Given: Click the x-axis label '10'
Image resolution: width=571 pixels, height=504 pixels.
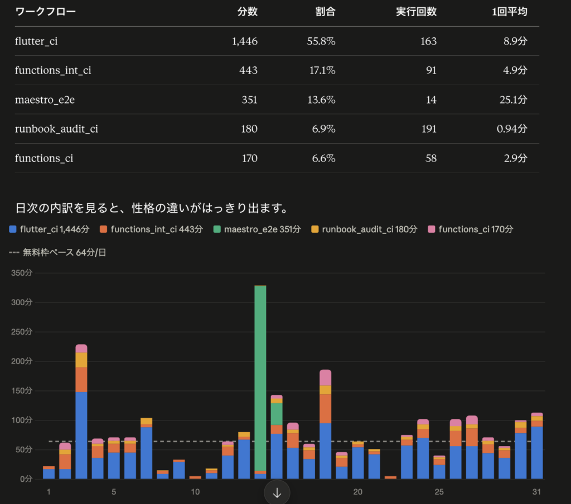Looking at the screenshot, I should pyautogui.click(x=195, y=492).
